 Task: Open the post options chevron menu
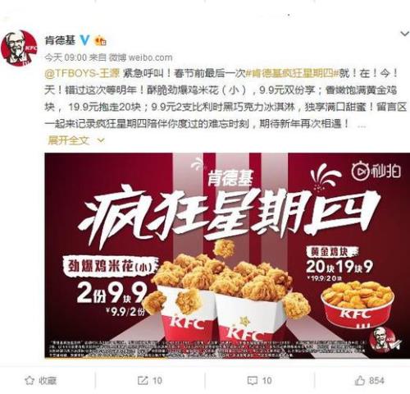click(x=404, y=34)
